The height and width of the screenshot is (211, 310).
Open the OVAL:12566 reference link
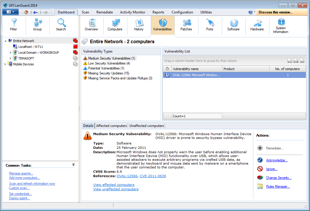point(127,176)
